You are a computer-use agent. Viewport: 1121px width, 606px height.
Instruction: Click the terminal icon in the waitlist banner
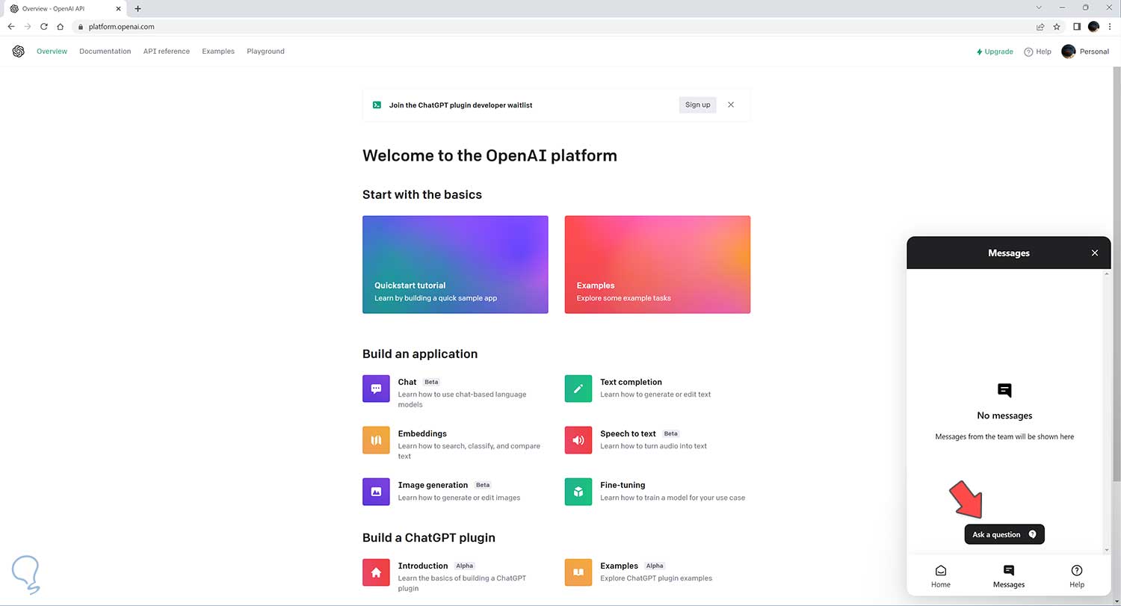pos(377,105)
